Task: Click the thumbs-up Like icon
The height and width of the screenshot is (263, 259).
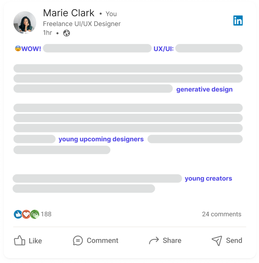Action: pos(19,240)
